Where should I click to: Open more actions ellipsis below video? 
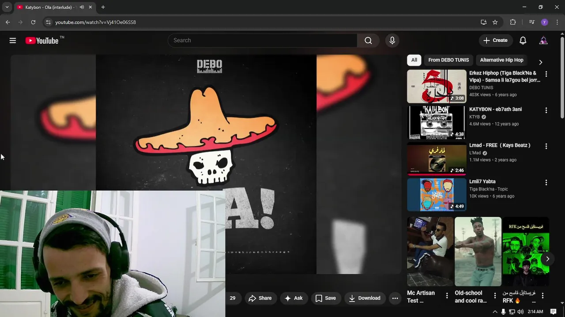[x=395, y=298]
